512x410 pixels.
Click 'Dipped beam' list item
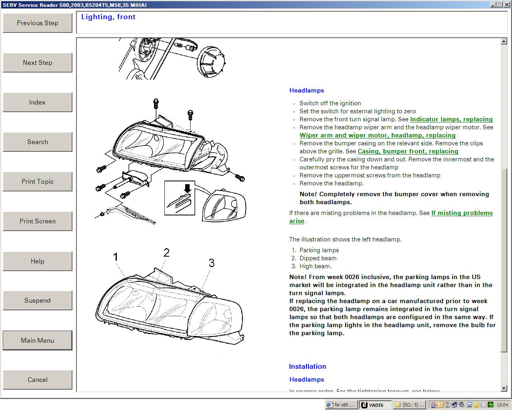coord(318,258)
